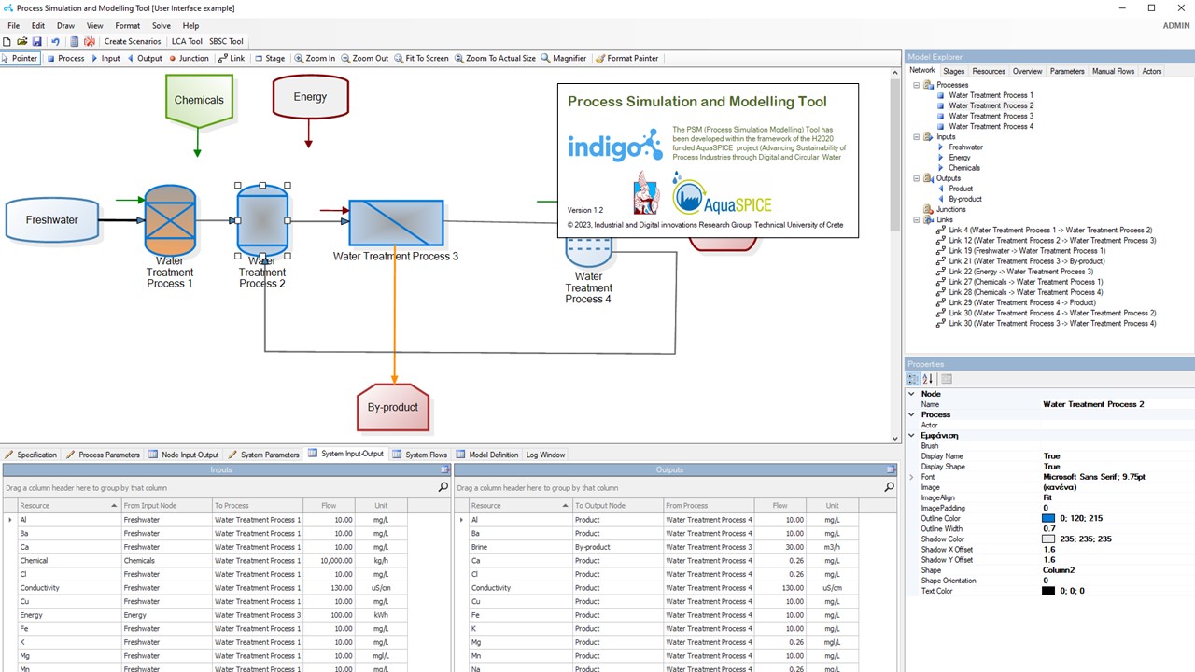
Task: Pick the Format Painter tool
Action: click(x=627, y=58)
